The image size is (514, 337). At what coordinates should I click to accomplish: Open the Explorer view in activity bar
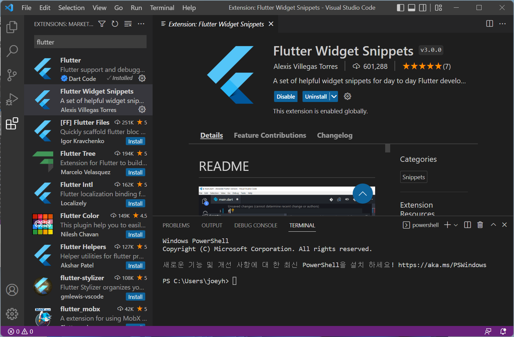click(12, 27)
